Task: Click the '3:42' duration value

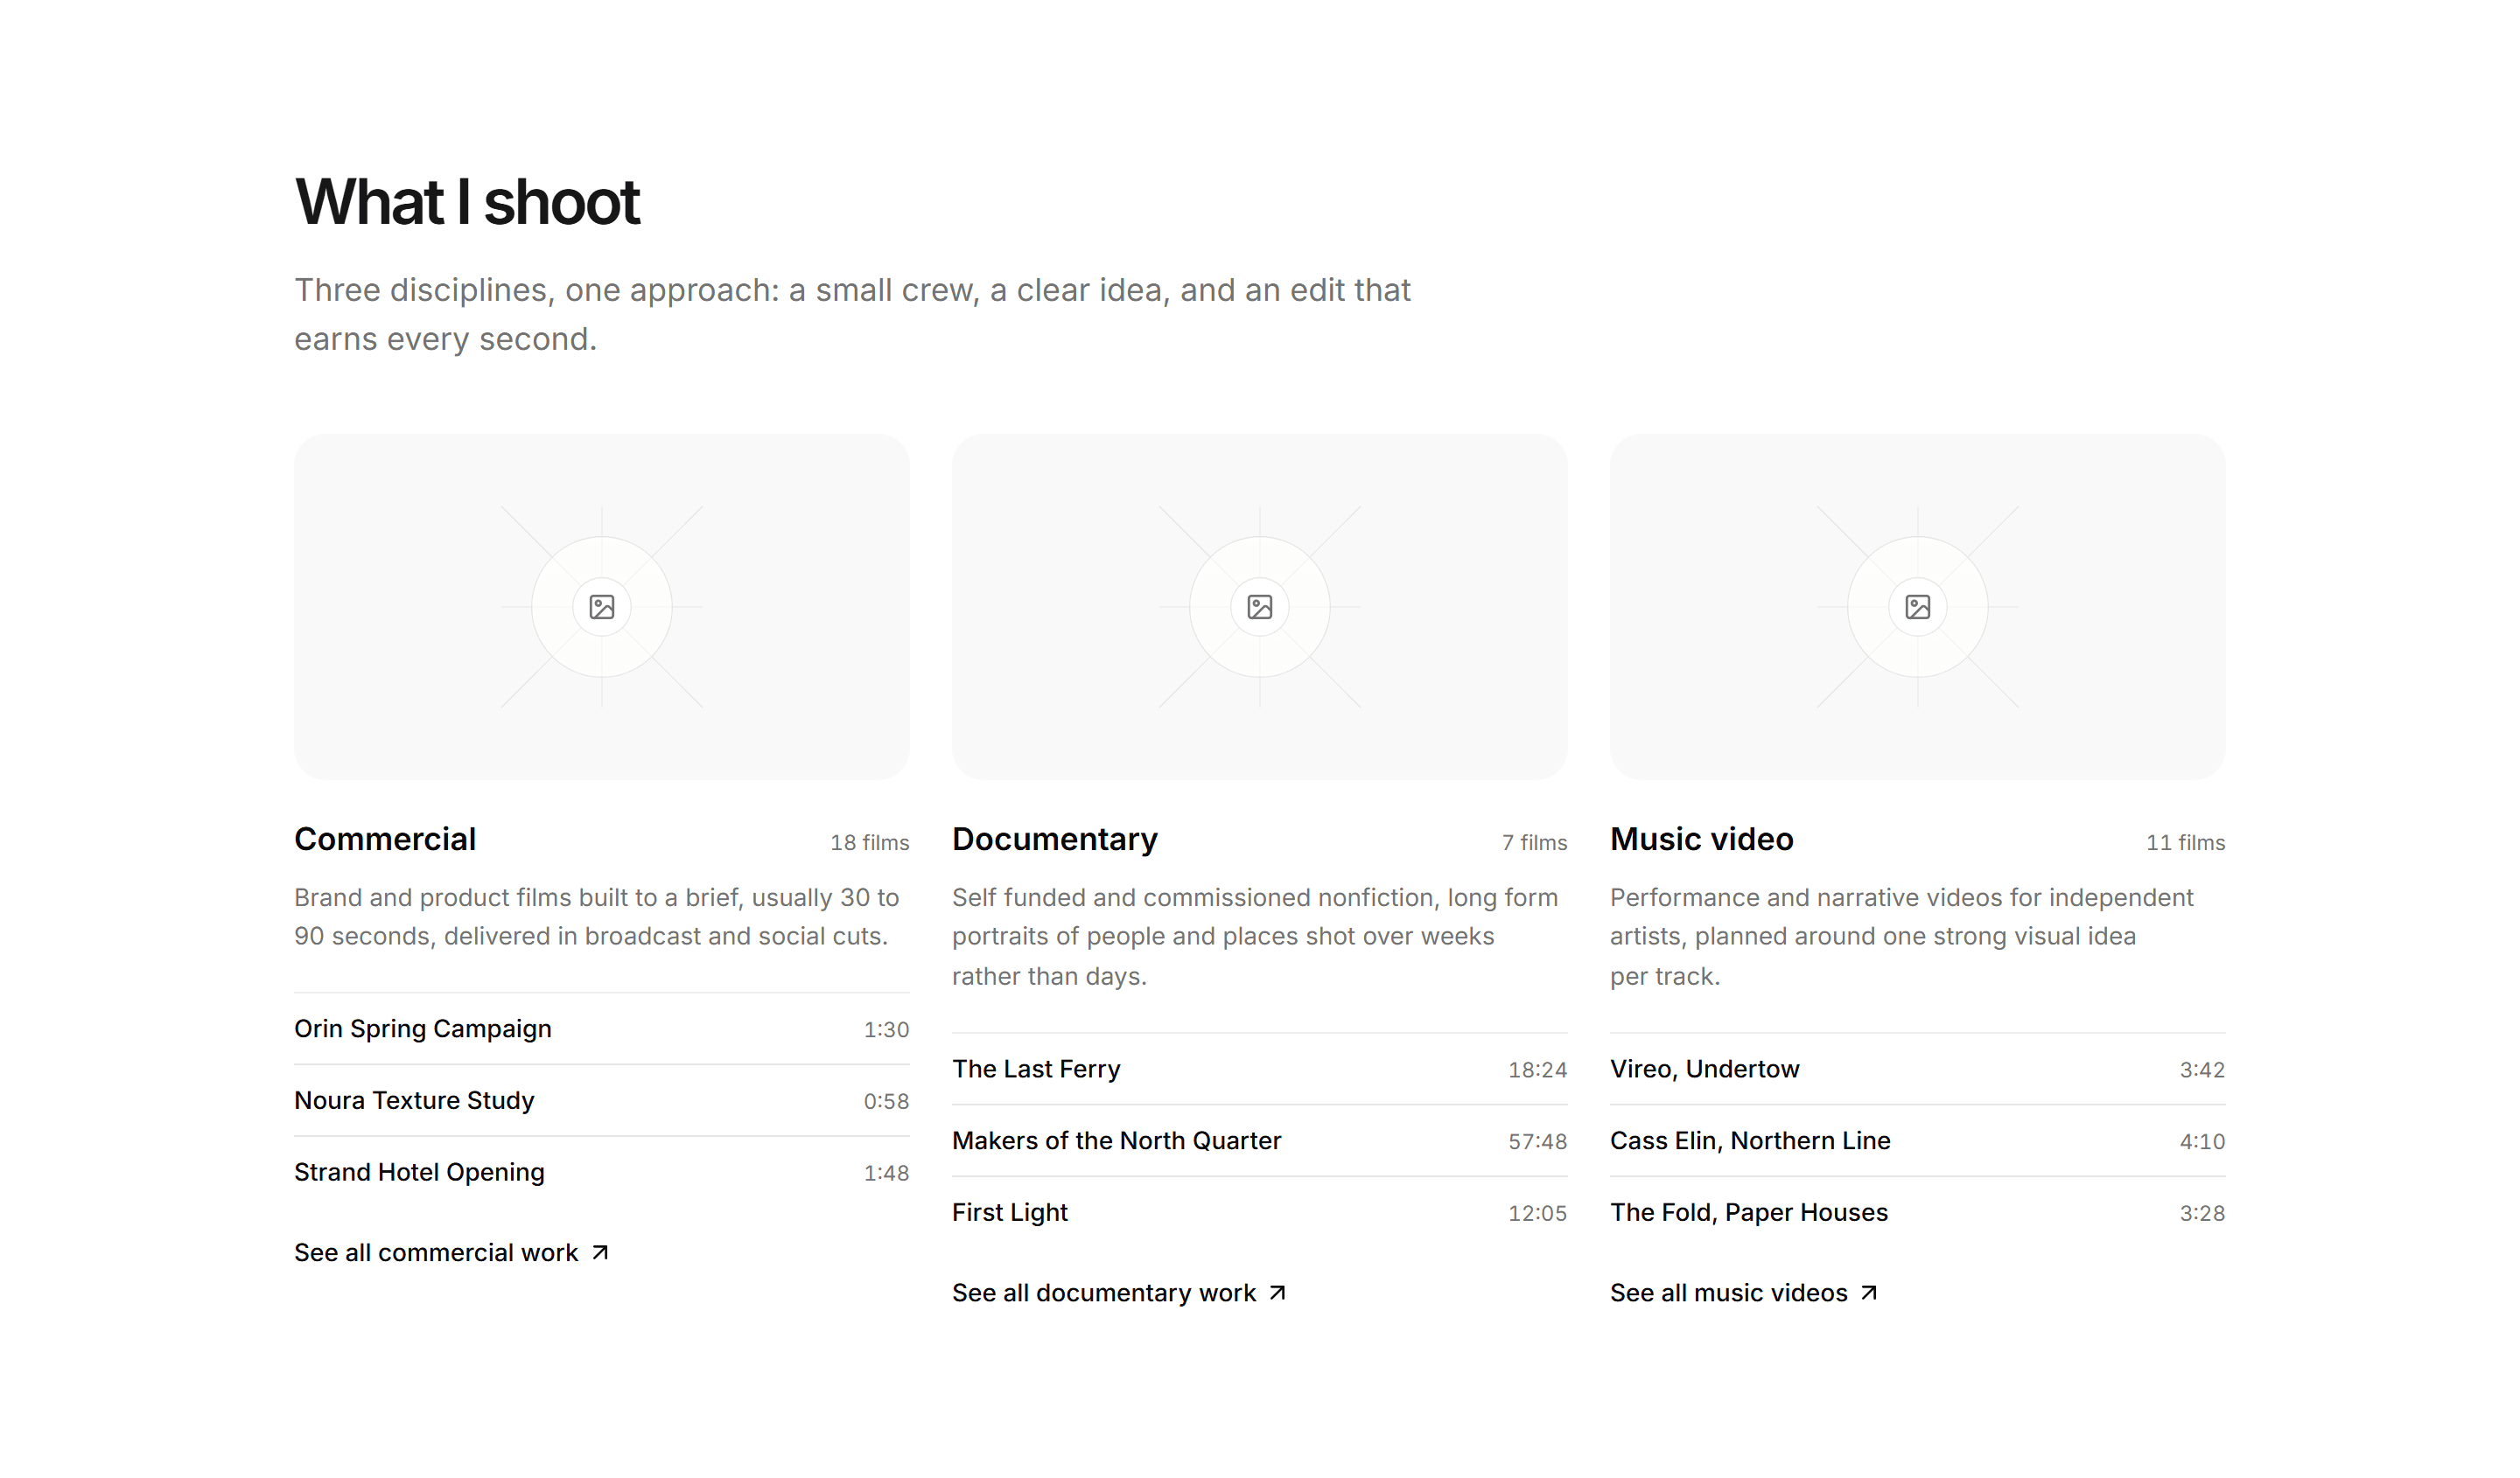Action: 2203,1070
